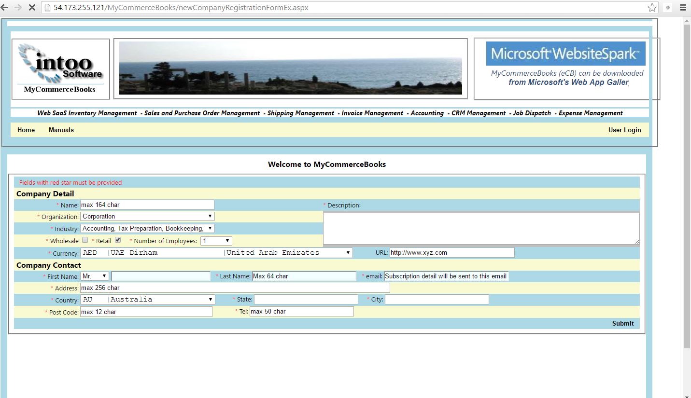
Task: Expand the Industry dropdown
Action: click(147, 229)
